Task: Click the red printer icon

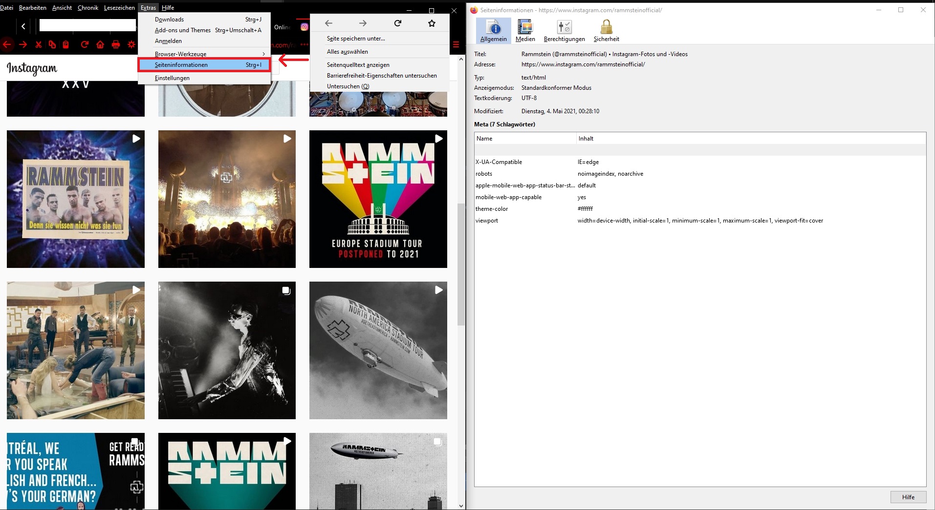Action: pyautogui.click(x=116, y=44)
